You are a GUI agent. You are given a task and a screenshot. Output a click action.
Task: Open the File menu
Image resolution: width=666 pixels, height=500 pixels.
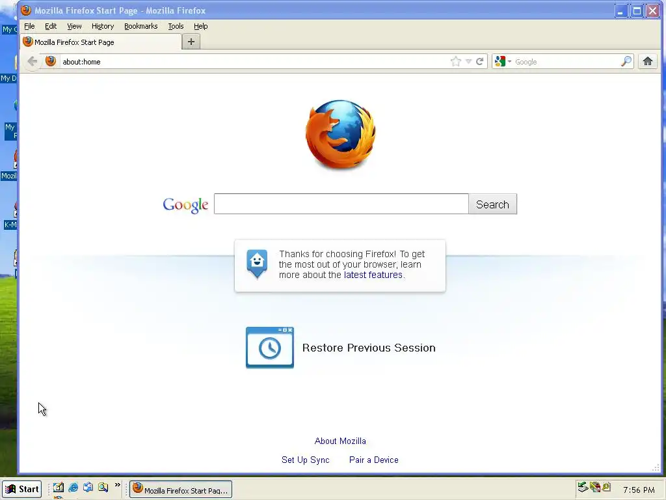point(29,26)
